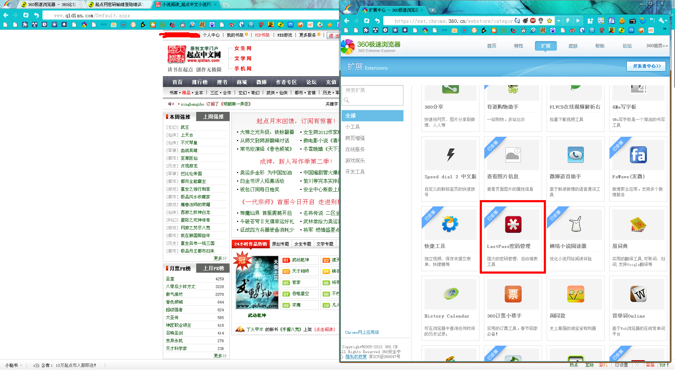Click the 搜索扩展 search field

pyautogui.click(x=372, y=95)
